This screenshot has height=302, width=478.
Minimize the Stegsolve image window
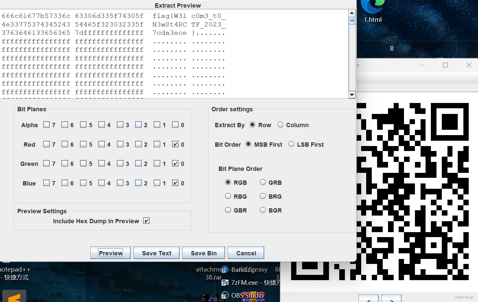[x=422, y=65]
